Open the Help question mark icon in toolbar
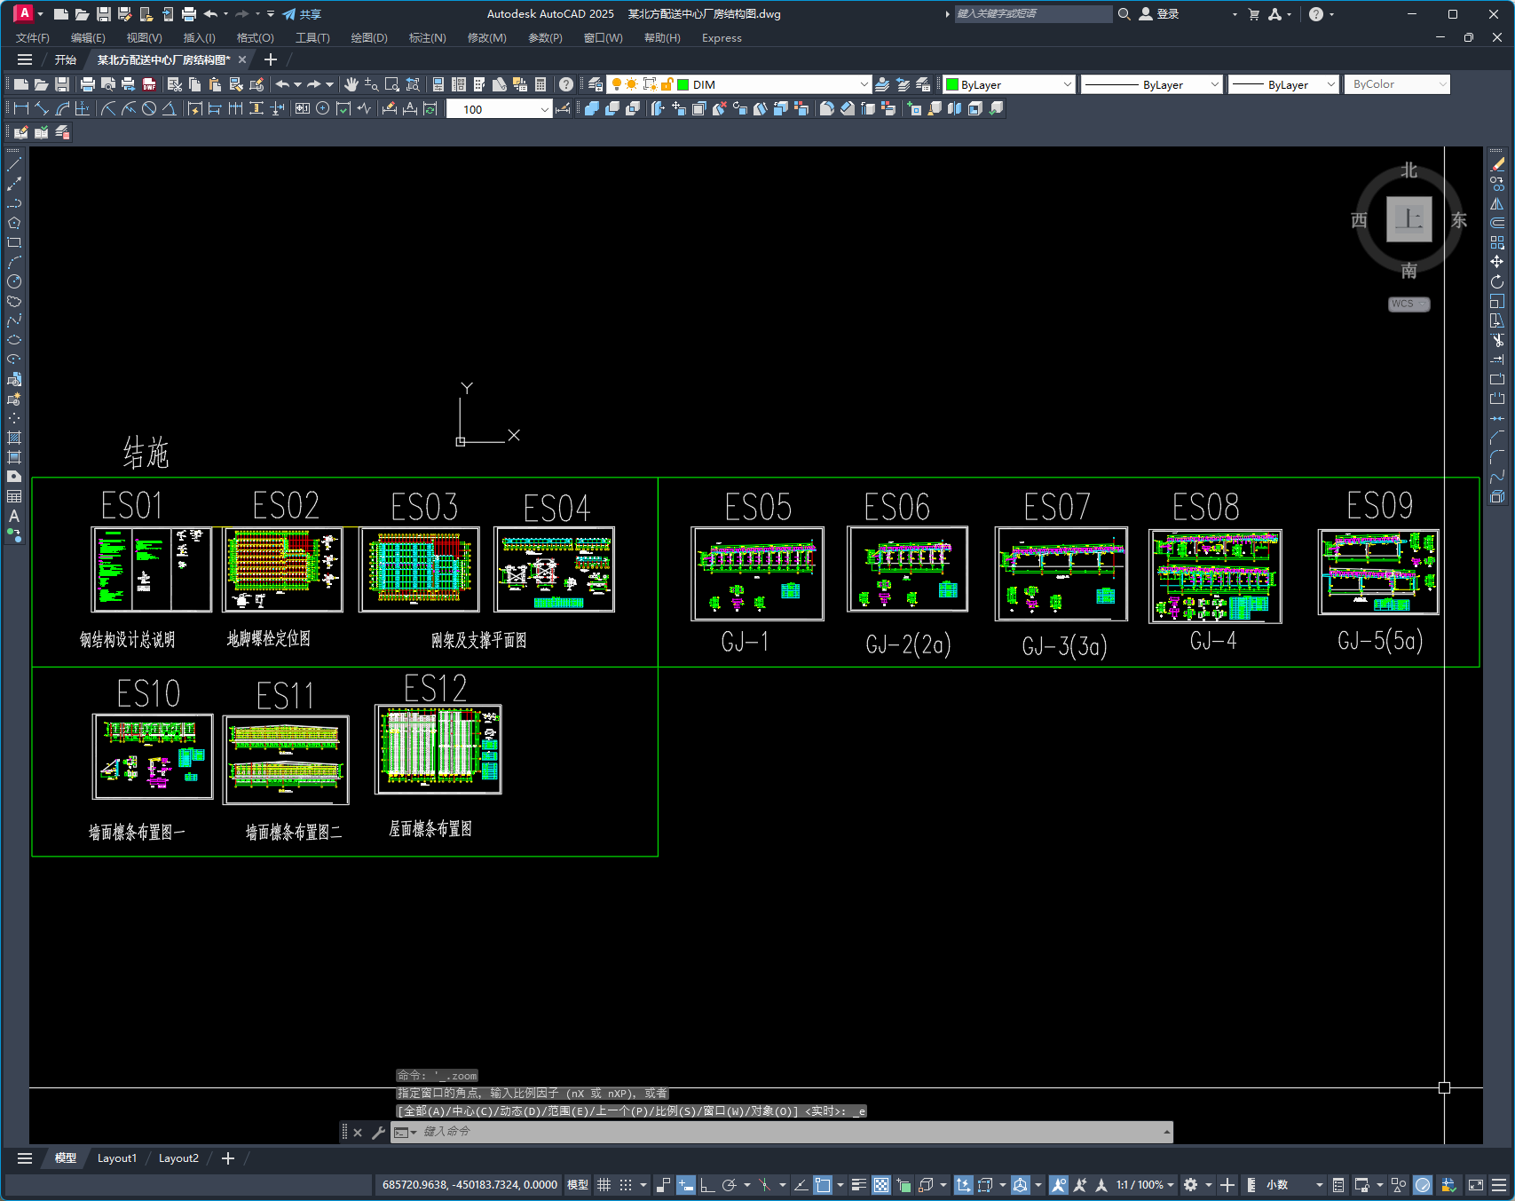This screenshot has width=1515, height=1201. 566,84
